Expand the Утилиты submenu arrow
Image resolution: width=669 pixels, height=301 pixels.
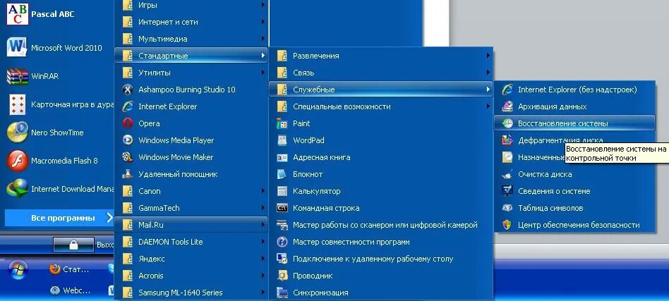[263, 73]
